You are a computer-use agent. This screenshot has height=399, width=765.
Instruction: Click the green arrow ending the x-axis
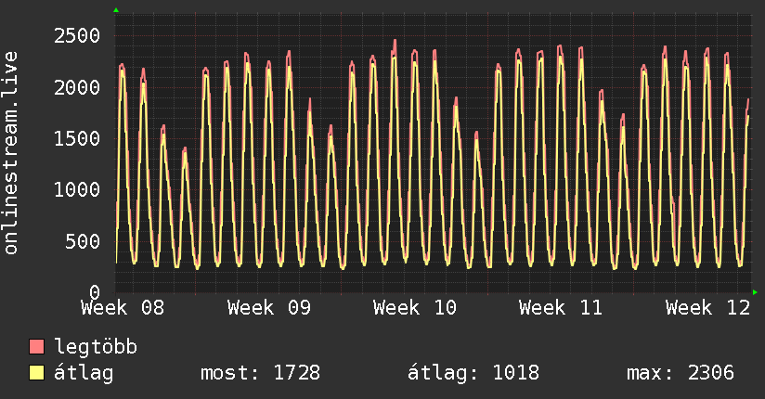(756, 292)
